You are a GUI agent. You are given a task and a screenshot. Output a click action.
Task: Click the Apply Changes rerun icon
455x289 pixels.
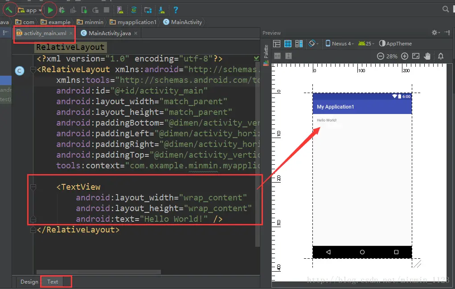click(x=95, y=10)
